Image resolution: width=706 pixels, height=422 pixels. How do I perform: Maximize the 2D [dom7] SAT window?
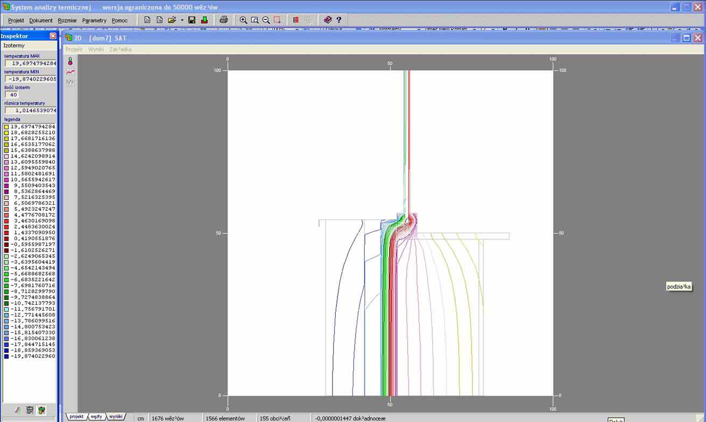686,38
